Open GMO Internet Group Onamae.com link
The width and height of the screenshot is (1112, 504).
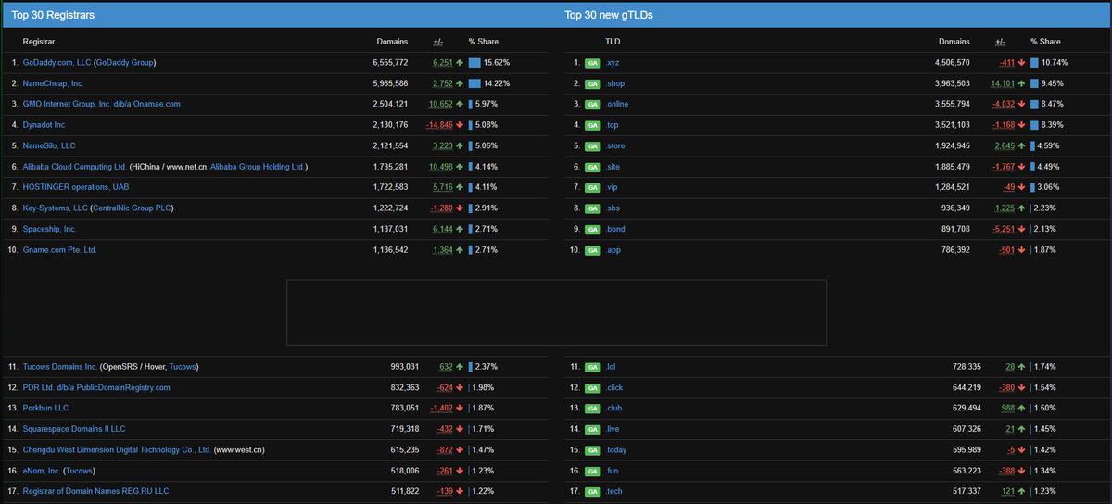click(x=101, y=104)
